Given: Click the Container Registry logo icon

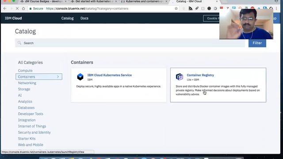Looking at the screenshot, I should click(180, 77).
